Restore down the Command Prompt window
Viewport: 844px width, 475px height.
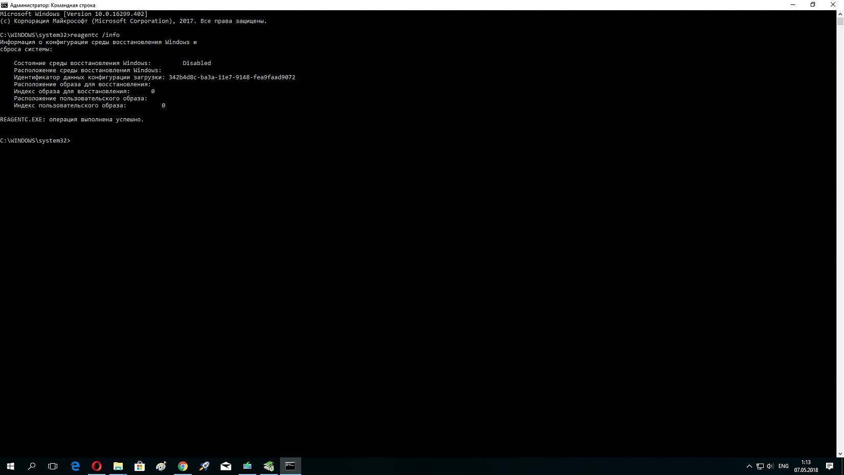pos(813,5)
